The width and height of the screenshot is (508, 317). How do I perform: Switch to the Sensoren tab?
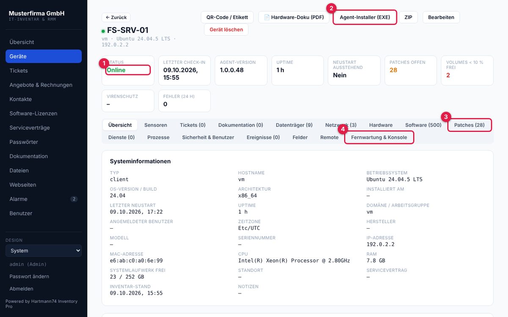[x=156, y=125]
